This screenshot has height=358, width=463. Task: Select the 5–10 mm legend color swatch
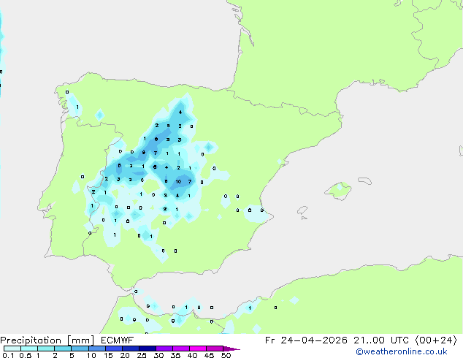click(80, 349)
